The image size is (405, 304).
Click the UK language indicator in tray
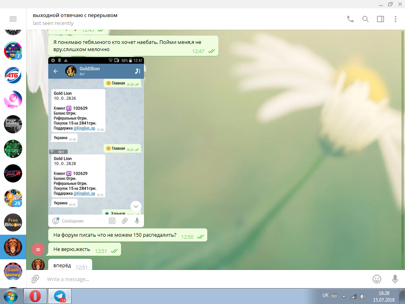[326, 295]
